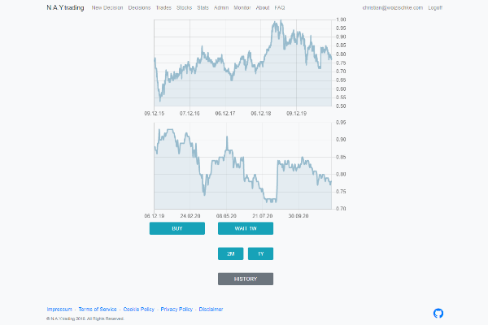Open the Stocks nav item
The image size is (488, 325).
click(185, 7)
